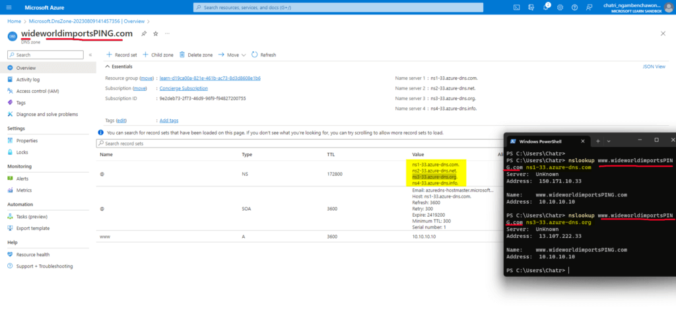The width and height of the screenshot is (676, 336).
Task: Click move link next to Subscription
Action: click(x=139, y=88)
